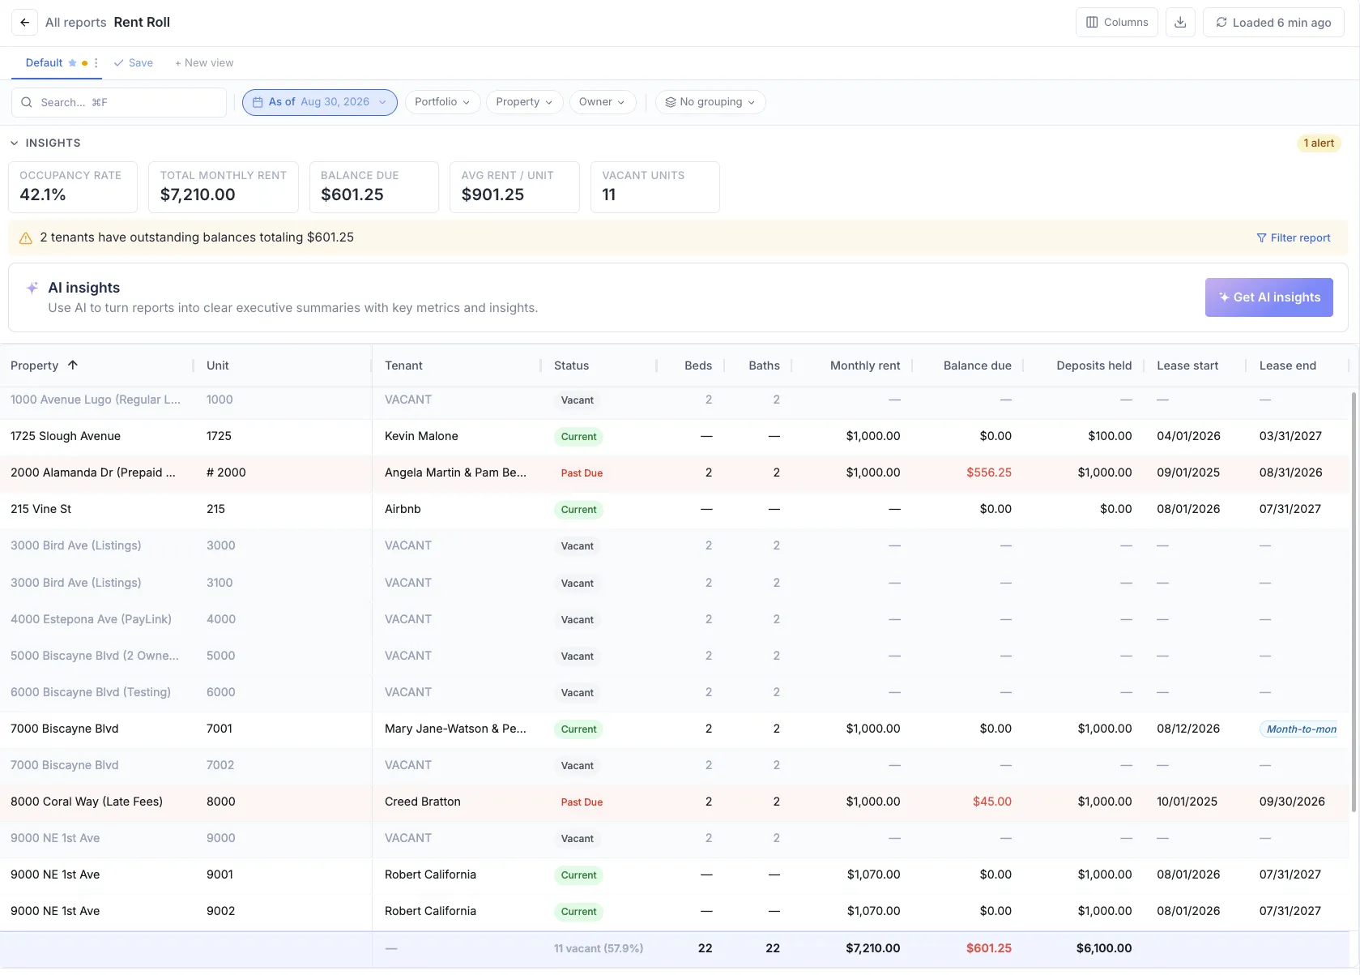Viewport: 1360px width, 975px height.
Task: Sort by Beds column header
Action: (x=698, y=366)
